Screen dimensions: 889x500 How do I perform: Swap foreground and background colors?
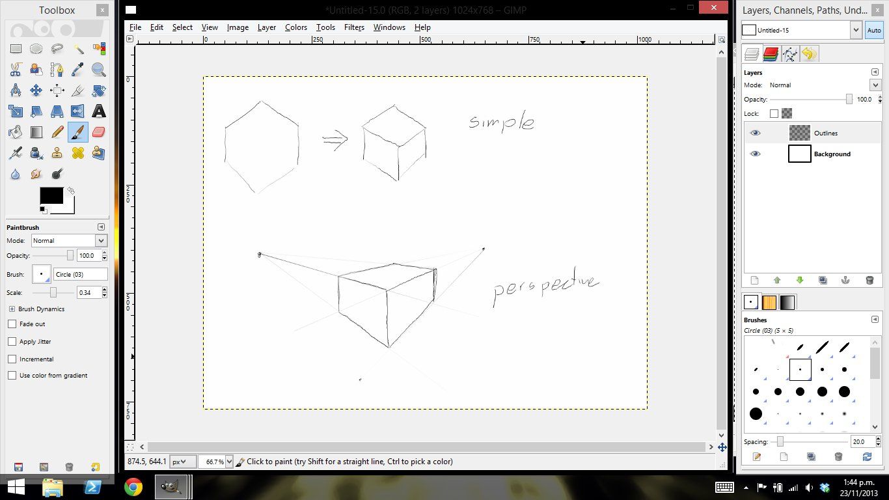(70, 191)
